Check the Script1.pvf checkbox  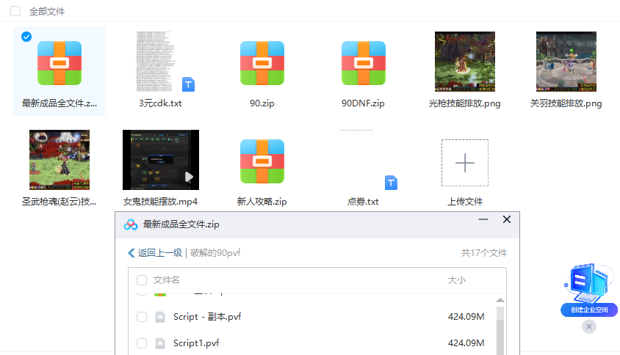(142, 343)
